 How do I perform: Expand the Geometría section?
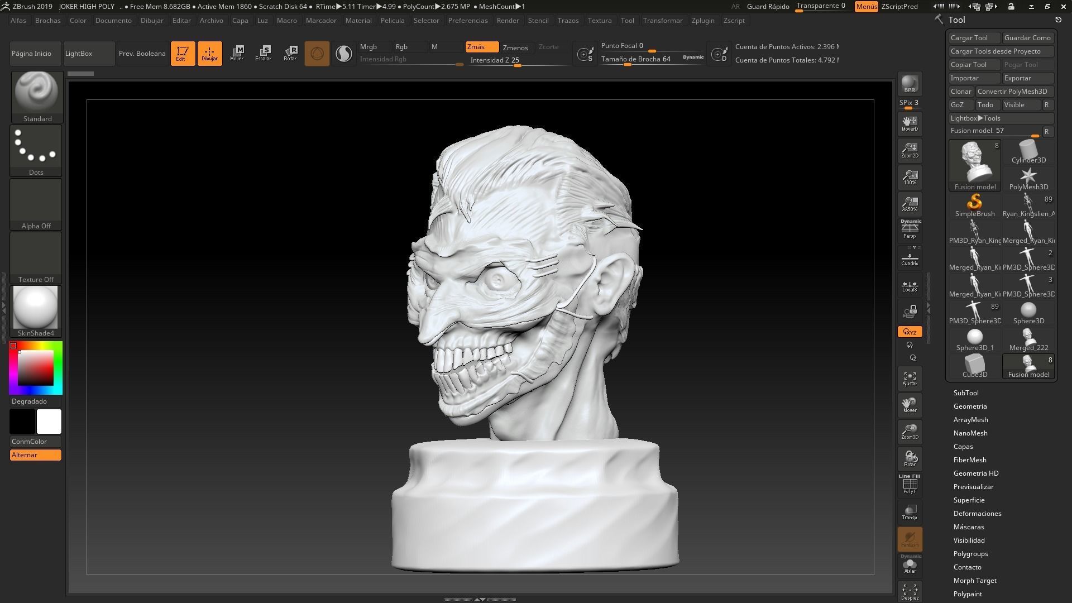[970, 406]
